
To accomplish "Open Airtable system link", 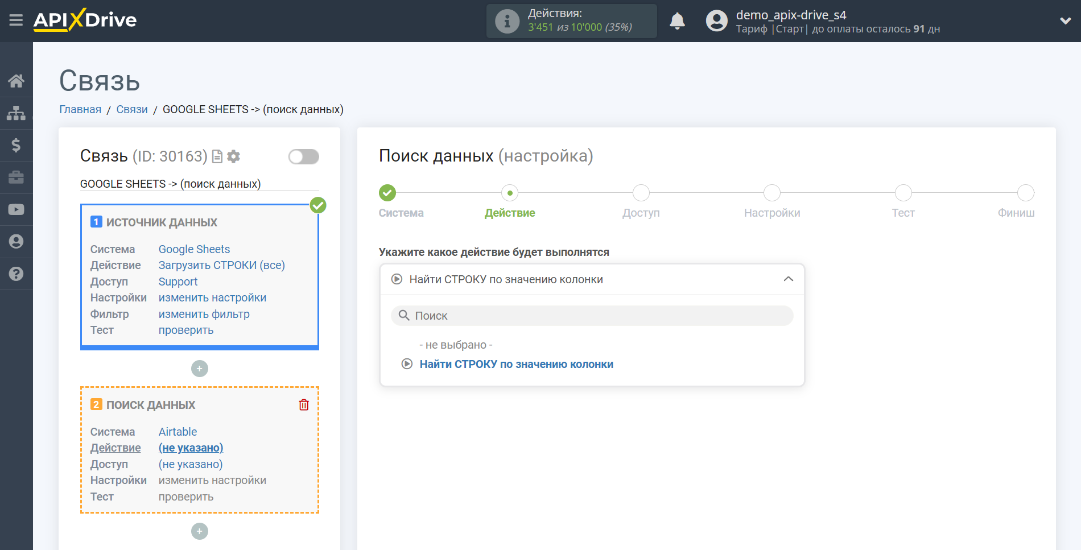I will [178, 432].
